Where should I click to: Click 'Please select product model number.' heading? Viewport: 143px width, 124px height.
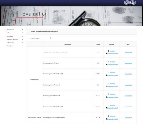click(44, 31)
